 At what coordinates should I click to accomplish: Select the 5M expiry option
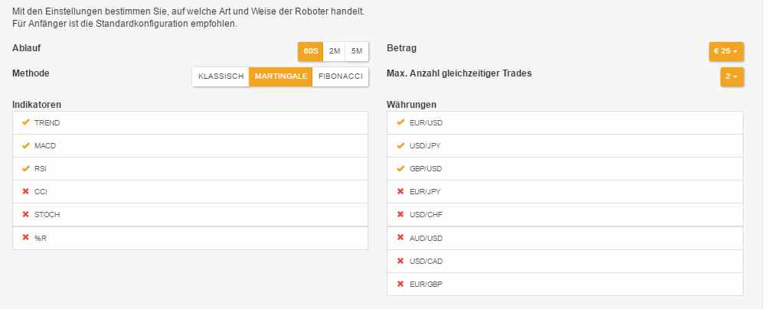pyautogui.click(x=357, y=51)
